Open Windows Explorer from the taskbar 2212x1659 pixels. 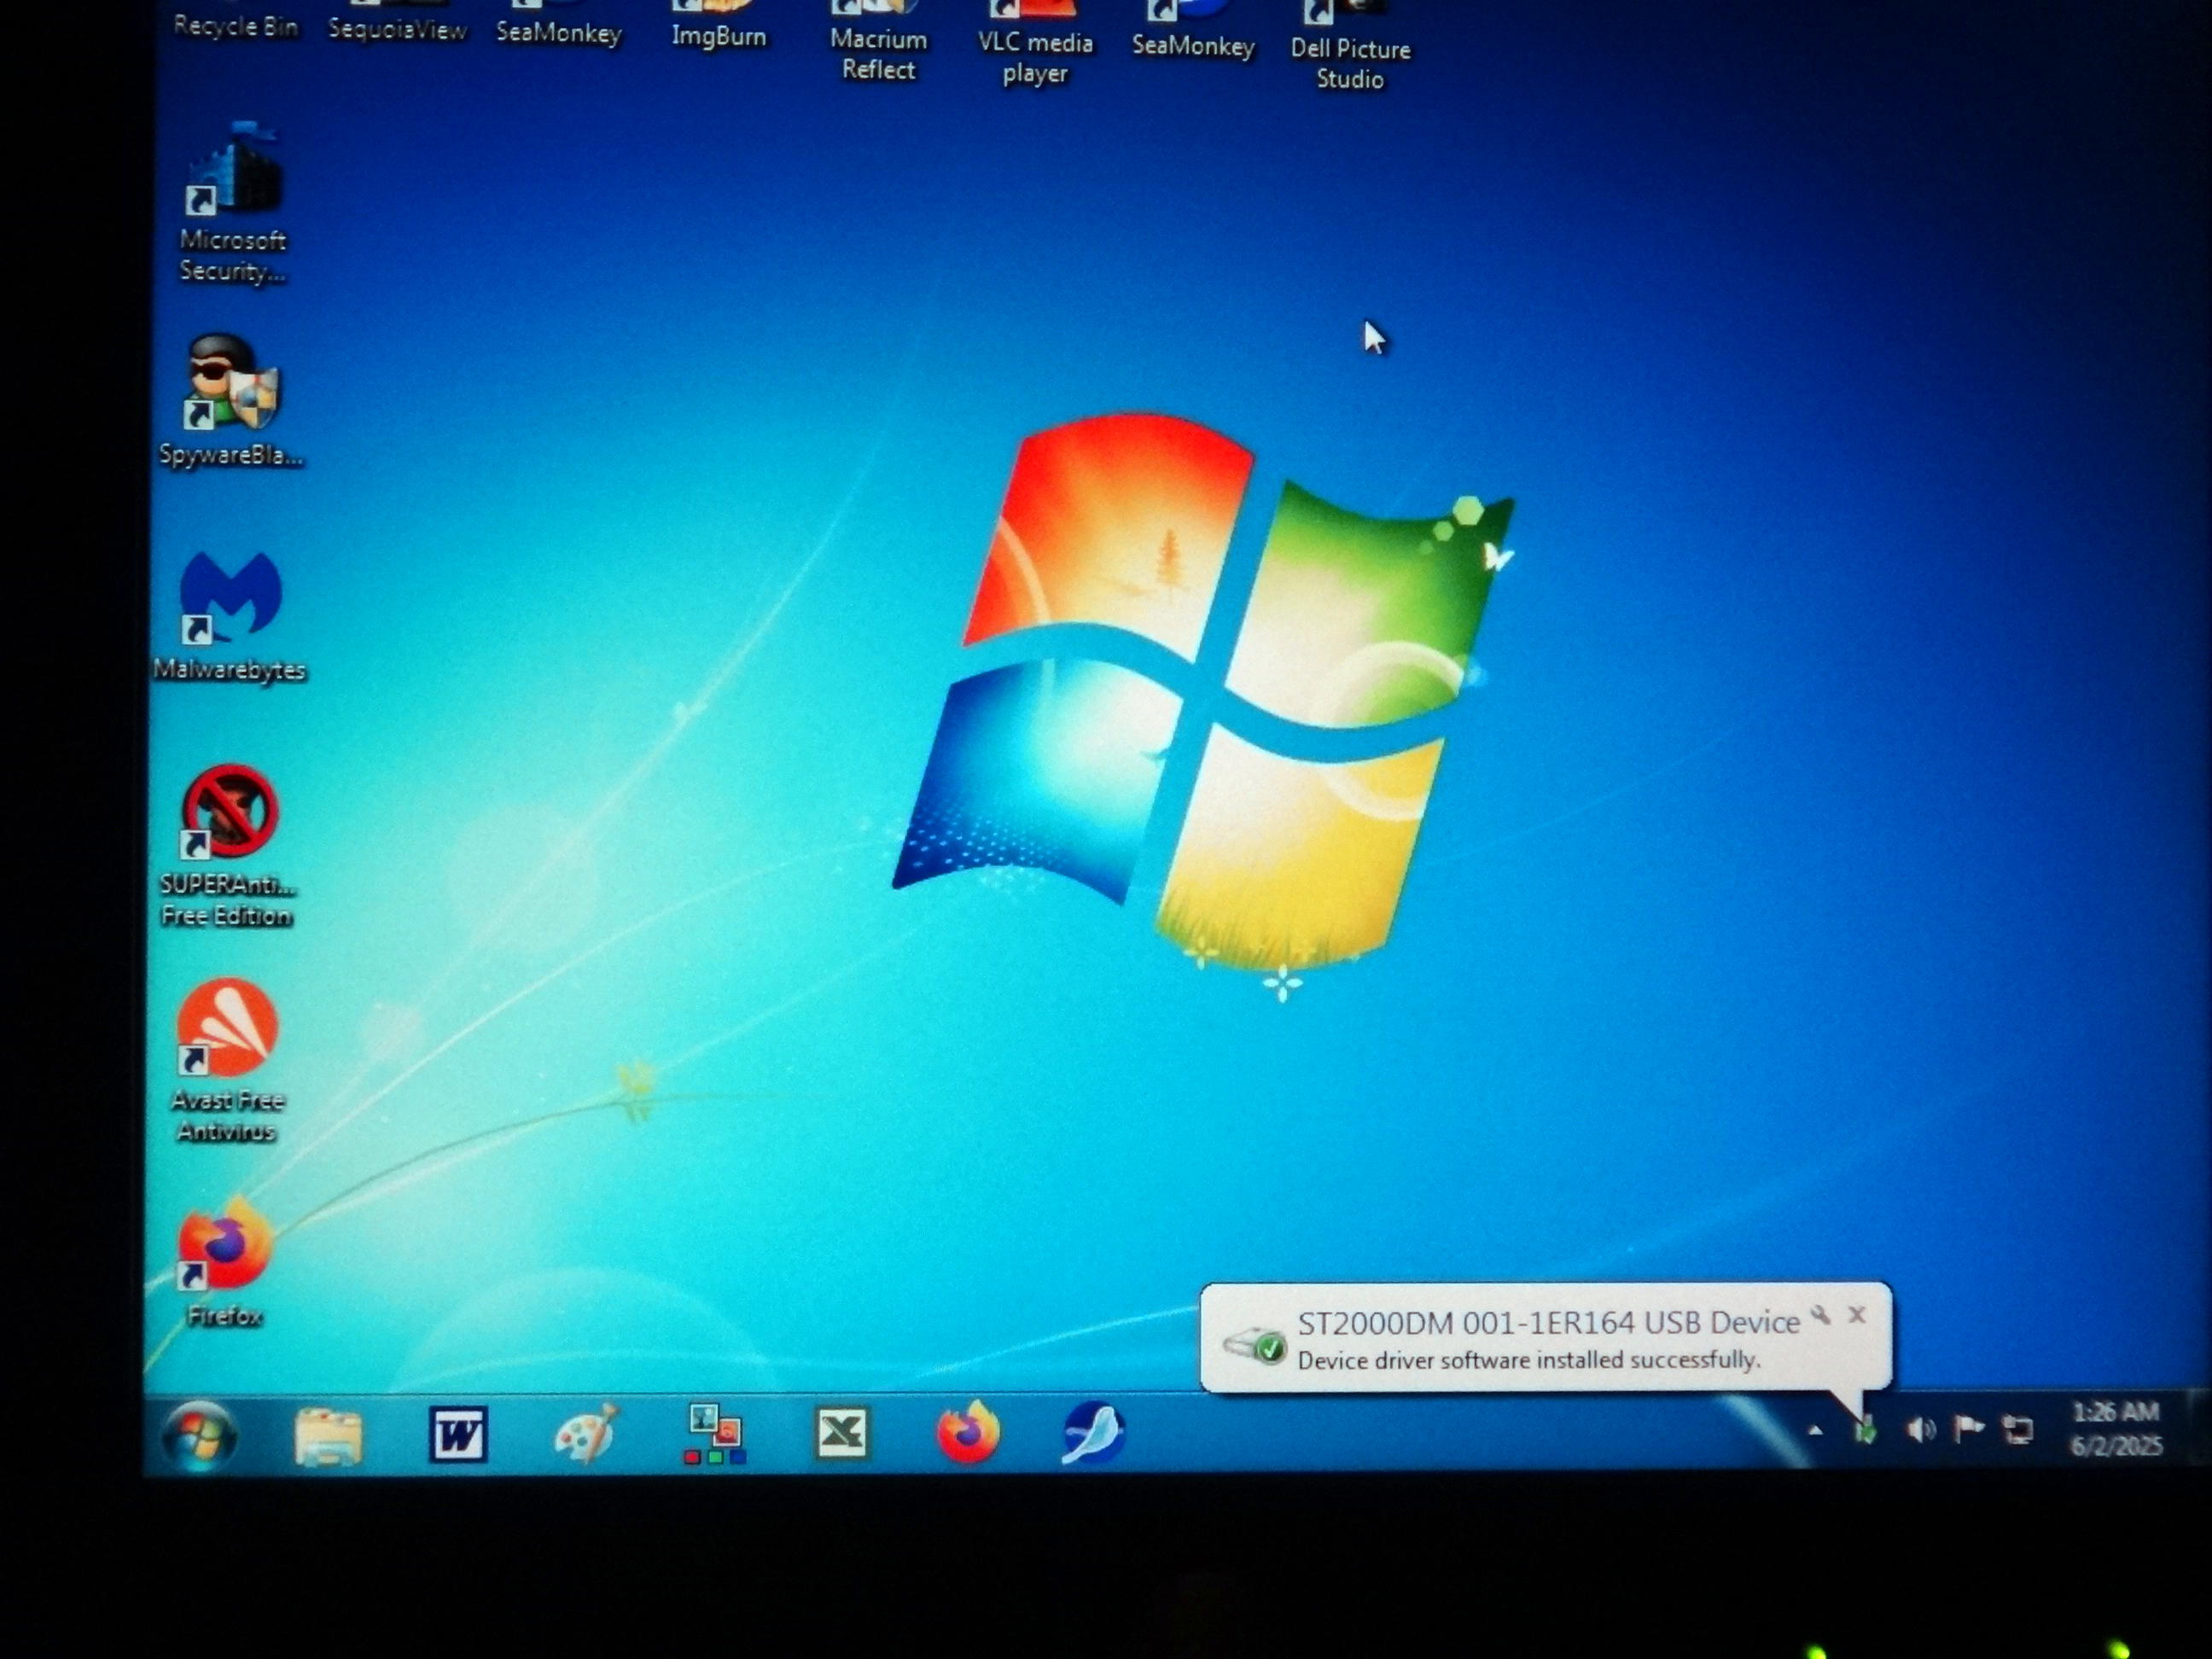(328, 1436)
